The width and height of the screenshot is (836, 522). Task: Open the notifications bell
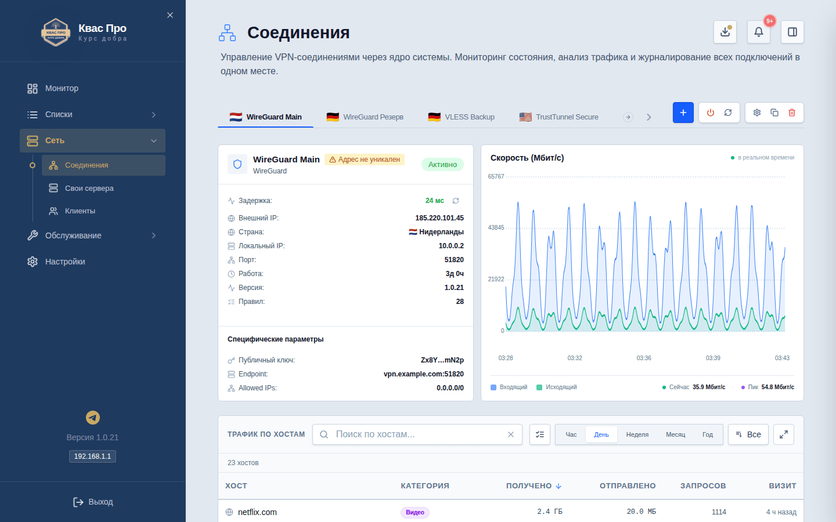pyautogui.click(x=759, y=32)
